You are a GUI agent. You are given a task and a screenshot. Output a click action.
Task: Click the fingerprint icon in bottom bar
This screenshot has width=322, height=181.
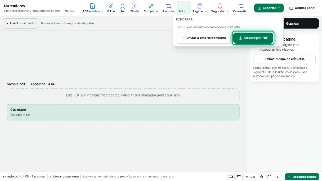(261, 177)
